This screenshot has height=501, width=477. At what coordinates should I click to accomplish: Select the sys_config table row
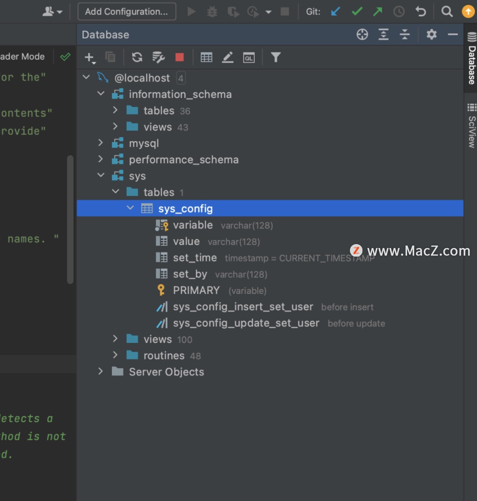tap(270, 208)
